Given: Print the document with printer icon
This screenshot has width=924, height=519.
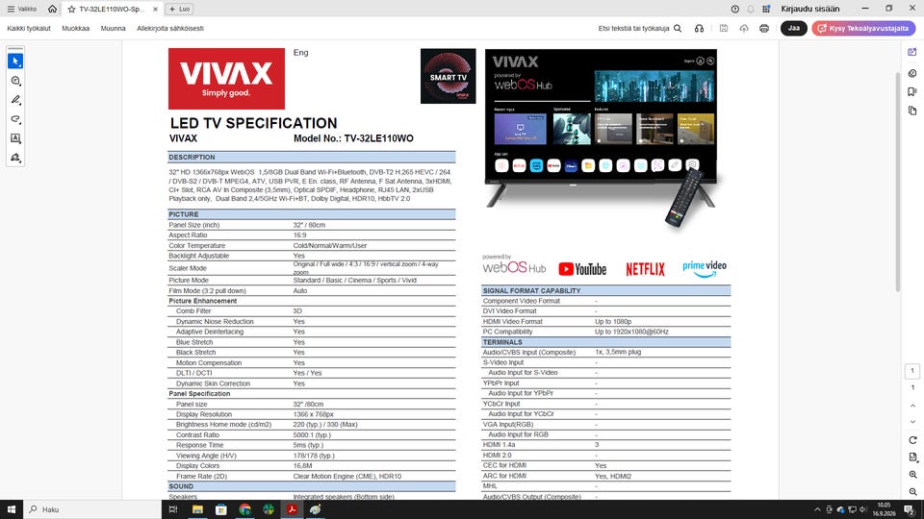Looking at the screenshot, I should [x=764, y=28].
